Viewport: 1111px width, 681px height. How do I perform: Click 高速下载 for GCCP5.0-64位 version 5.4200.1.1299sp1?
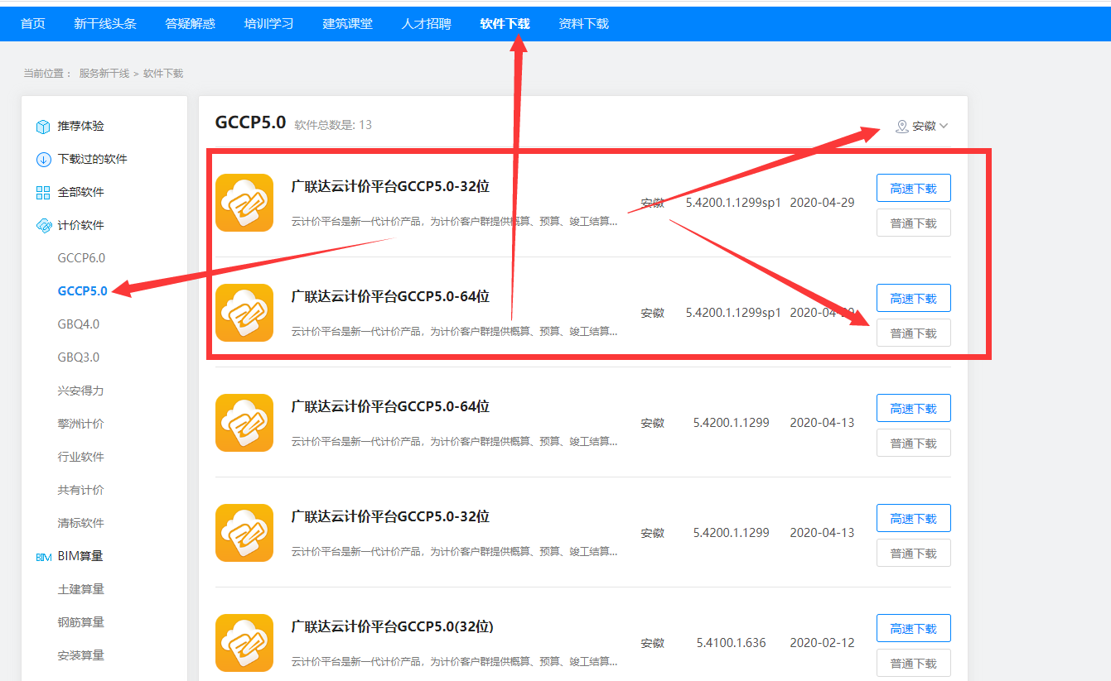coord(914,298)
